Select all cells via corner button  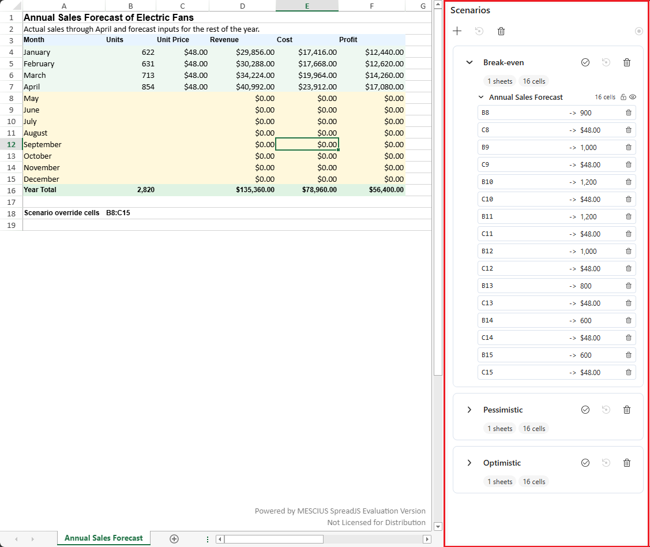coord(11,6)
